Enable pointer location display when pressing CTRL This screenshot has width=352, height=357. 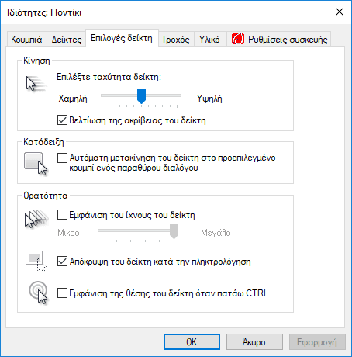coord(62,293)
